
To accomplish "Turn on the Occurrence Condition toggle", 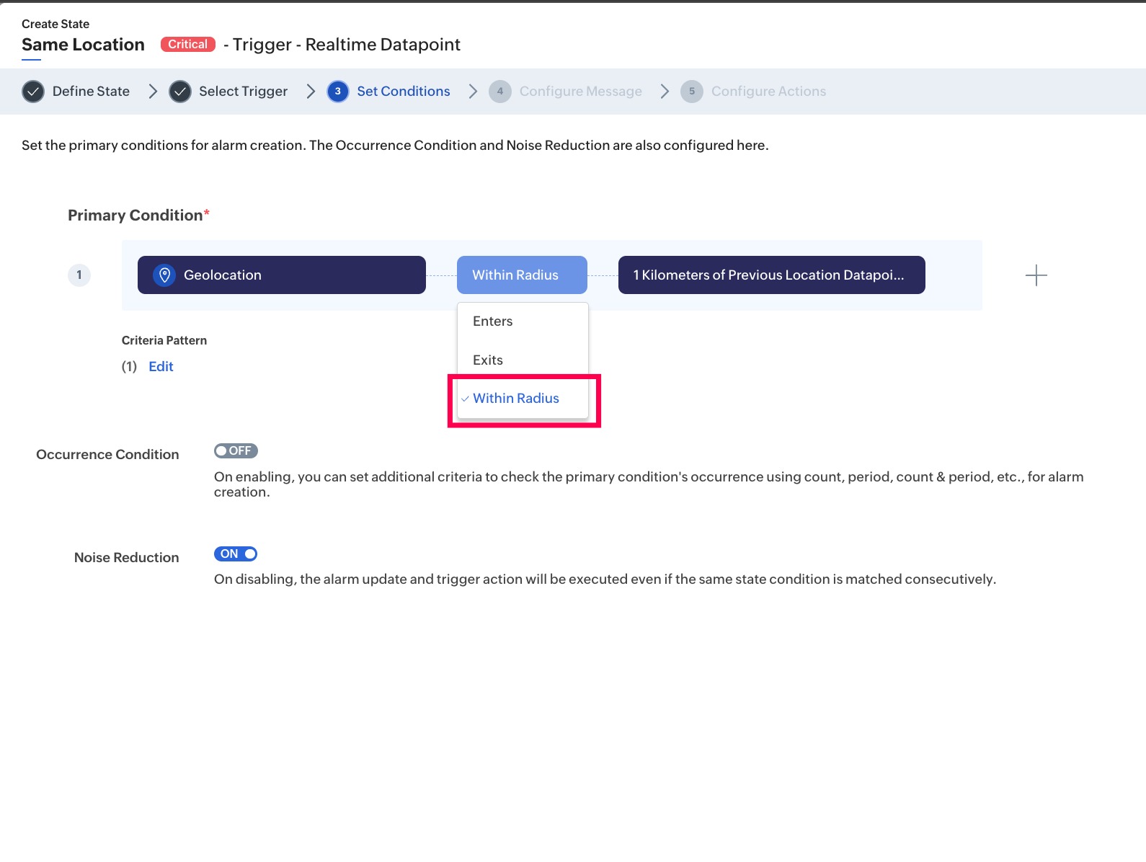I will (236, 451).
